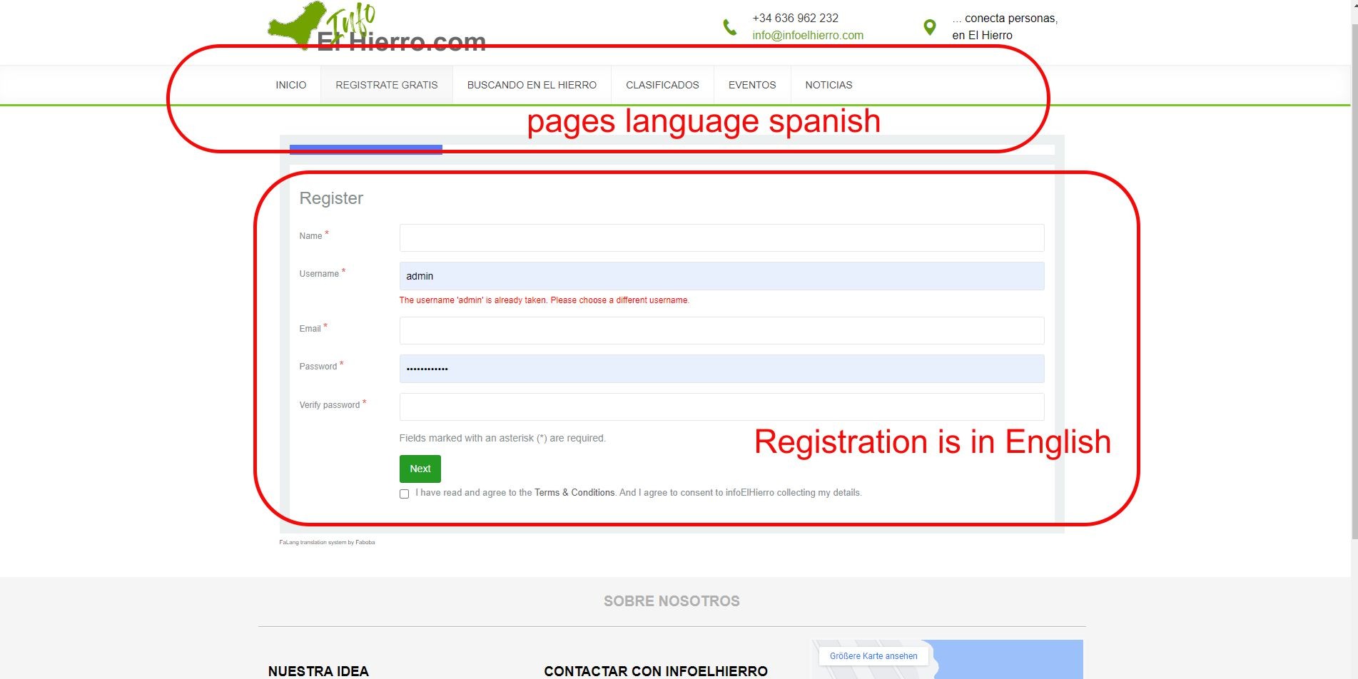Click the Email input field
Screen dimensions: 1358x679
(x=721, y=331)
